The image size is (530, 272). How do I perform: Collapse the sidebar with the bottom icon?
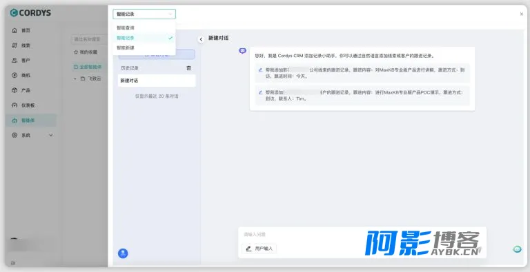tap(12, 262)
